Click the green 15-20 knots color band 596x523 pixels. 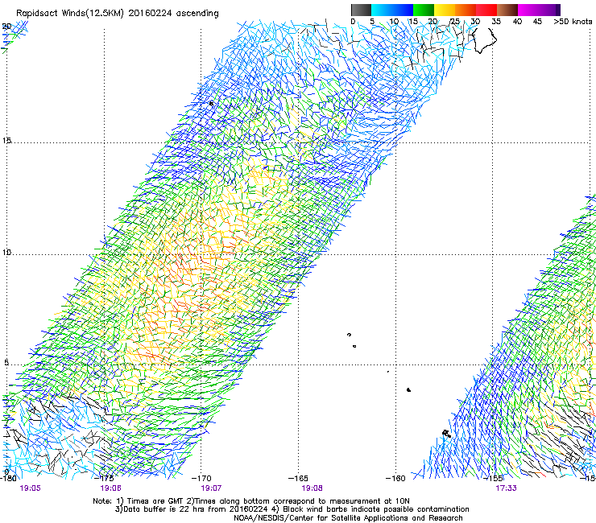(424, 10)
